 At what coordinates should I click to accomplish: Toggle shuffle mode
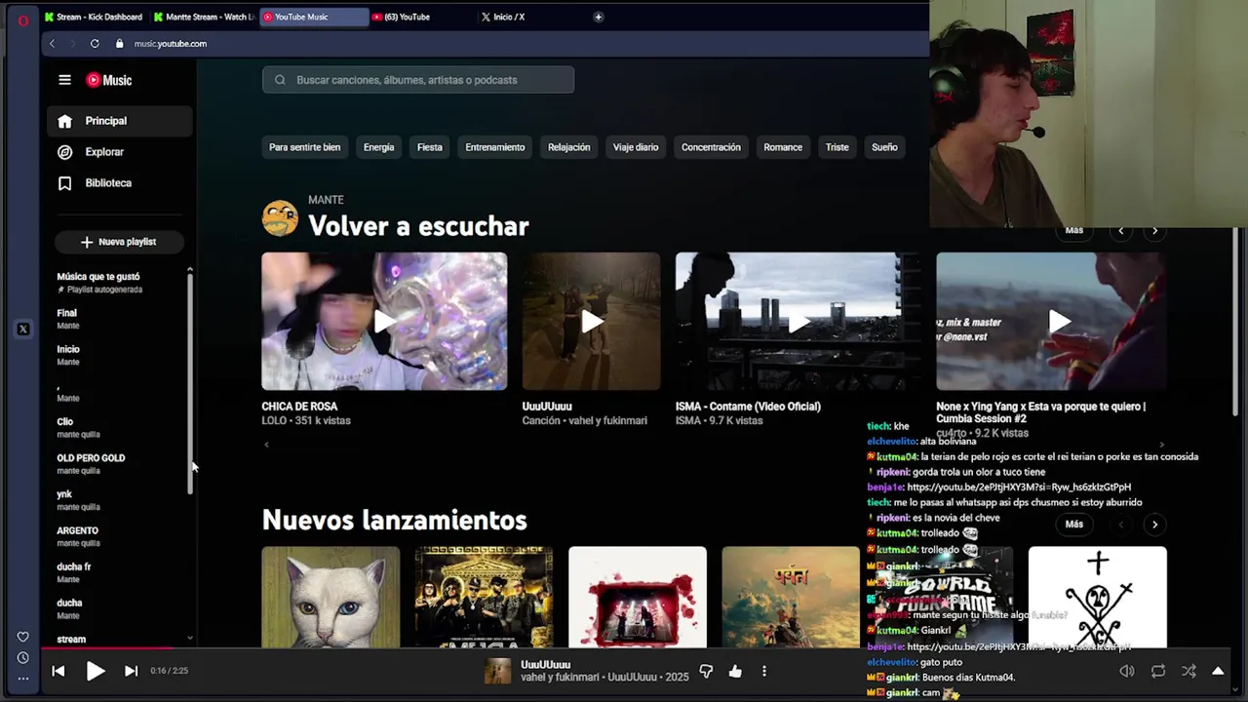1189,671
